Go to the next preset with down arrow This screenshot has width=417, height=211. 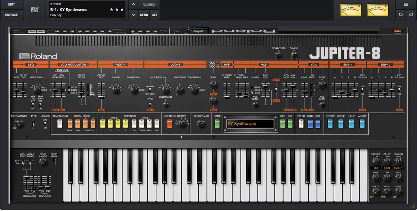coord(134,15)
